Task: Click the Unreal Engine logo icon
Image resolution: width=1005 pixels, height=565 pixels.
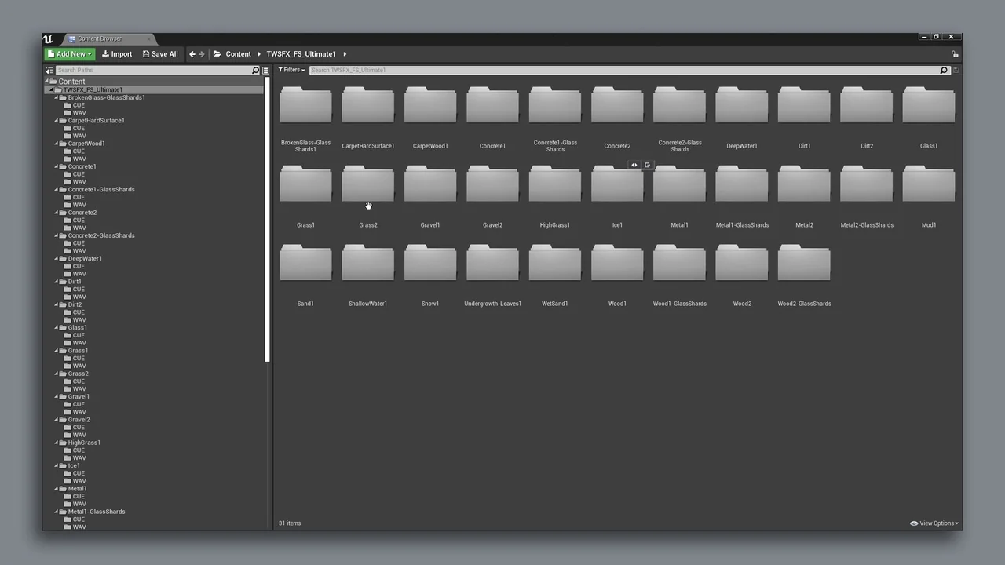Action: click(x=48, y=38)
